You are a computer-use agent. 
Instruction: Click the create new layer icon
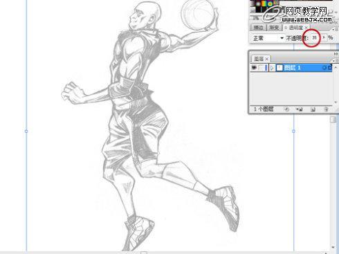pyautogui.click(x=313, y=109)
